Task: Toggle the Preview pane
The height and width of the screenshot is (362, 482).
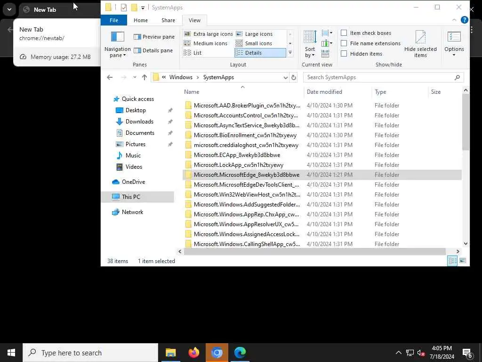Action: pyautogui.click(x=154, y=37)
